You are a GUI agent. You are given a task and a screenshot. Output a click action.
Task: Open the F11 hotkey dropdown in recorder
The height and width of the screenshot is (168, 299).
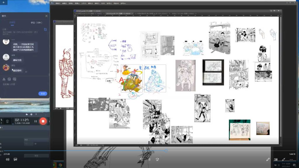36,140
